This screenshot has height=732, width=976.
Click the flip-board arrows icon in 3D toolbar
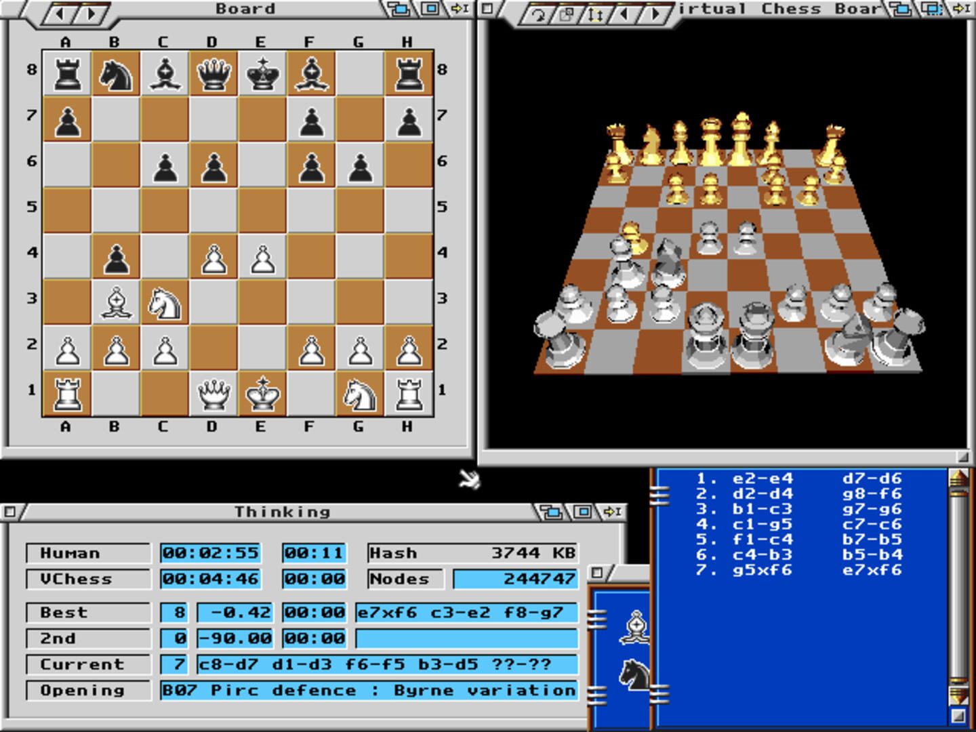pyautogui.click(x=595, y=12)
